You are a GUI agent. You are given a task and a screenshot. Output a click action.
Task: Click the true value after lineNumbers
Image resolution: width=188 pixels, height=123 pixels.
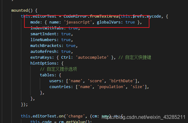pyautogui.click(x=66, y=40)
